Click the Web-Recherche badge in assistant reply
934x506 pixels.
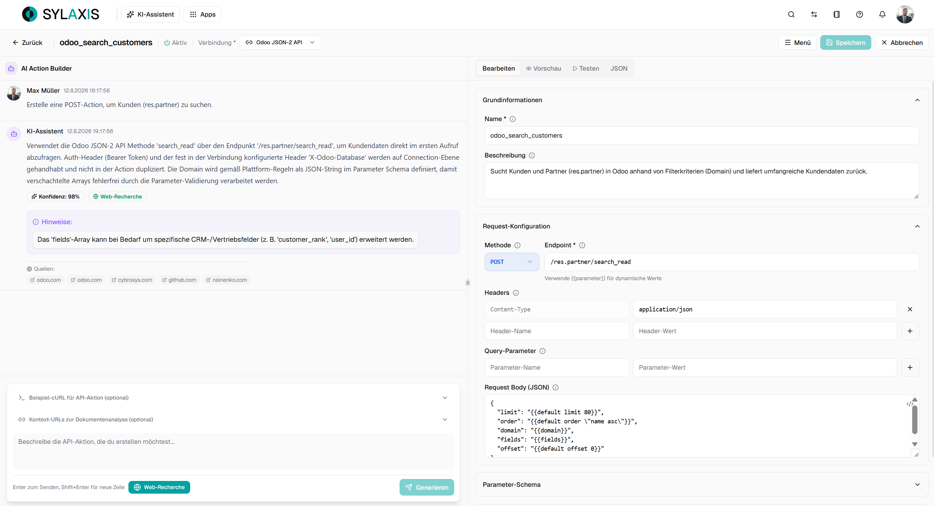tap(117, 196)
